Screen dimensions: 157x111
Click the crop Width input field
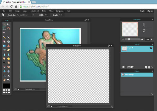47,15
